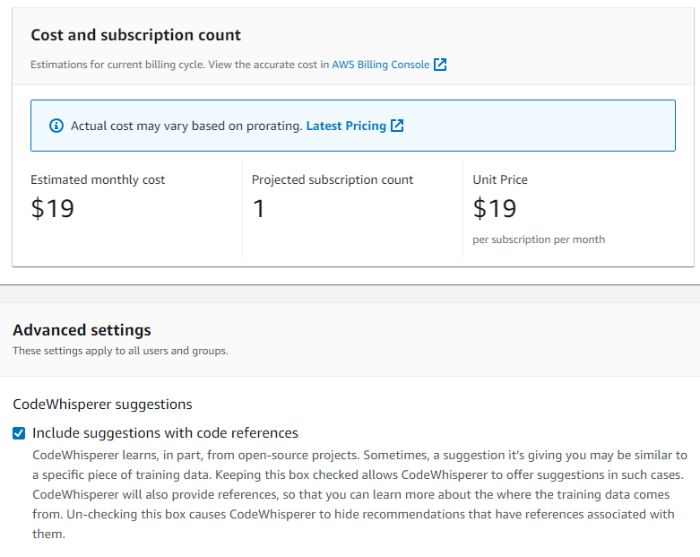Click the 'per subscription per month' note
Image resolution: width=700 pixels, height=557 pixels.
[x=539, y=239]
